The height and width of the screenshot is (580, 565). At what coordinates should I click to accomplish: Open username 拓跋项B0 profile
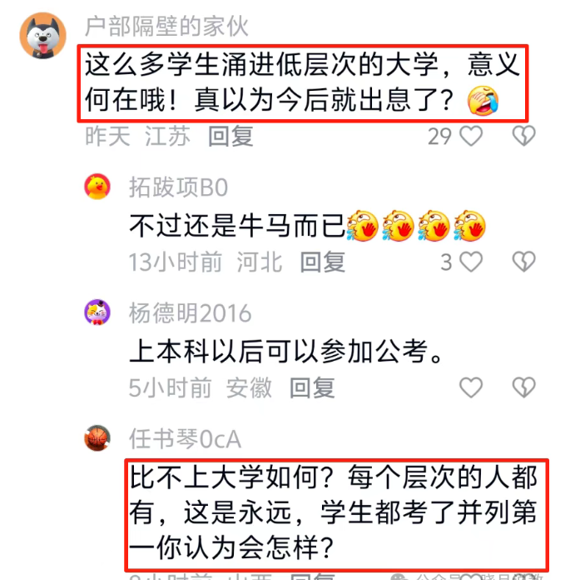pyautogui.click(x=178, y=187)
